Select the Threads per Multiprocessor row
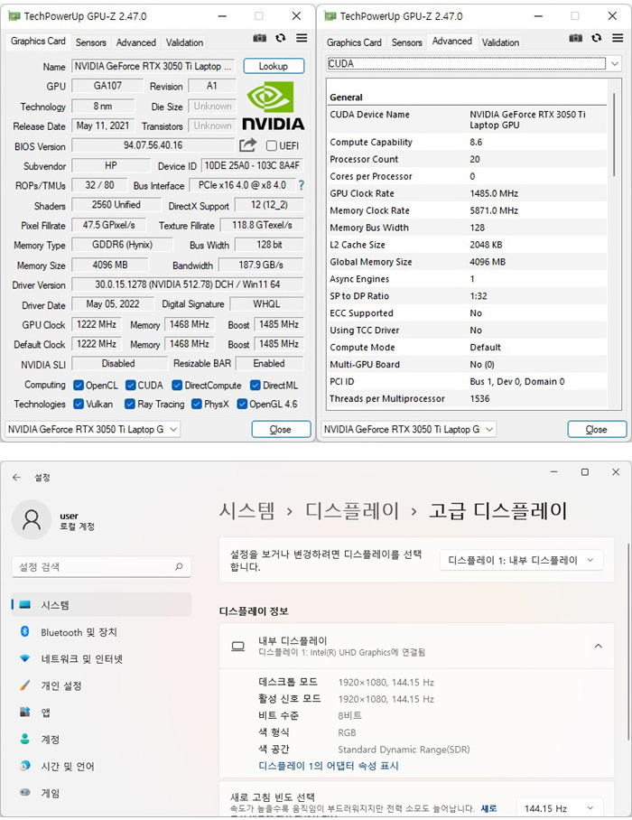This screenshot has width=632, height=820. tap(468, 398)
